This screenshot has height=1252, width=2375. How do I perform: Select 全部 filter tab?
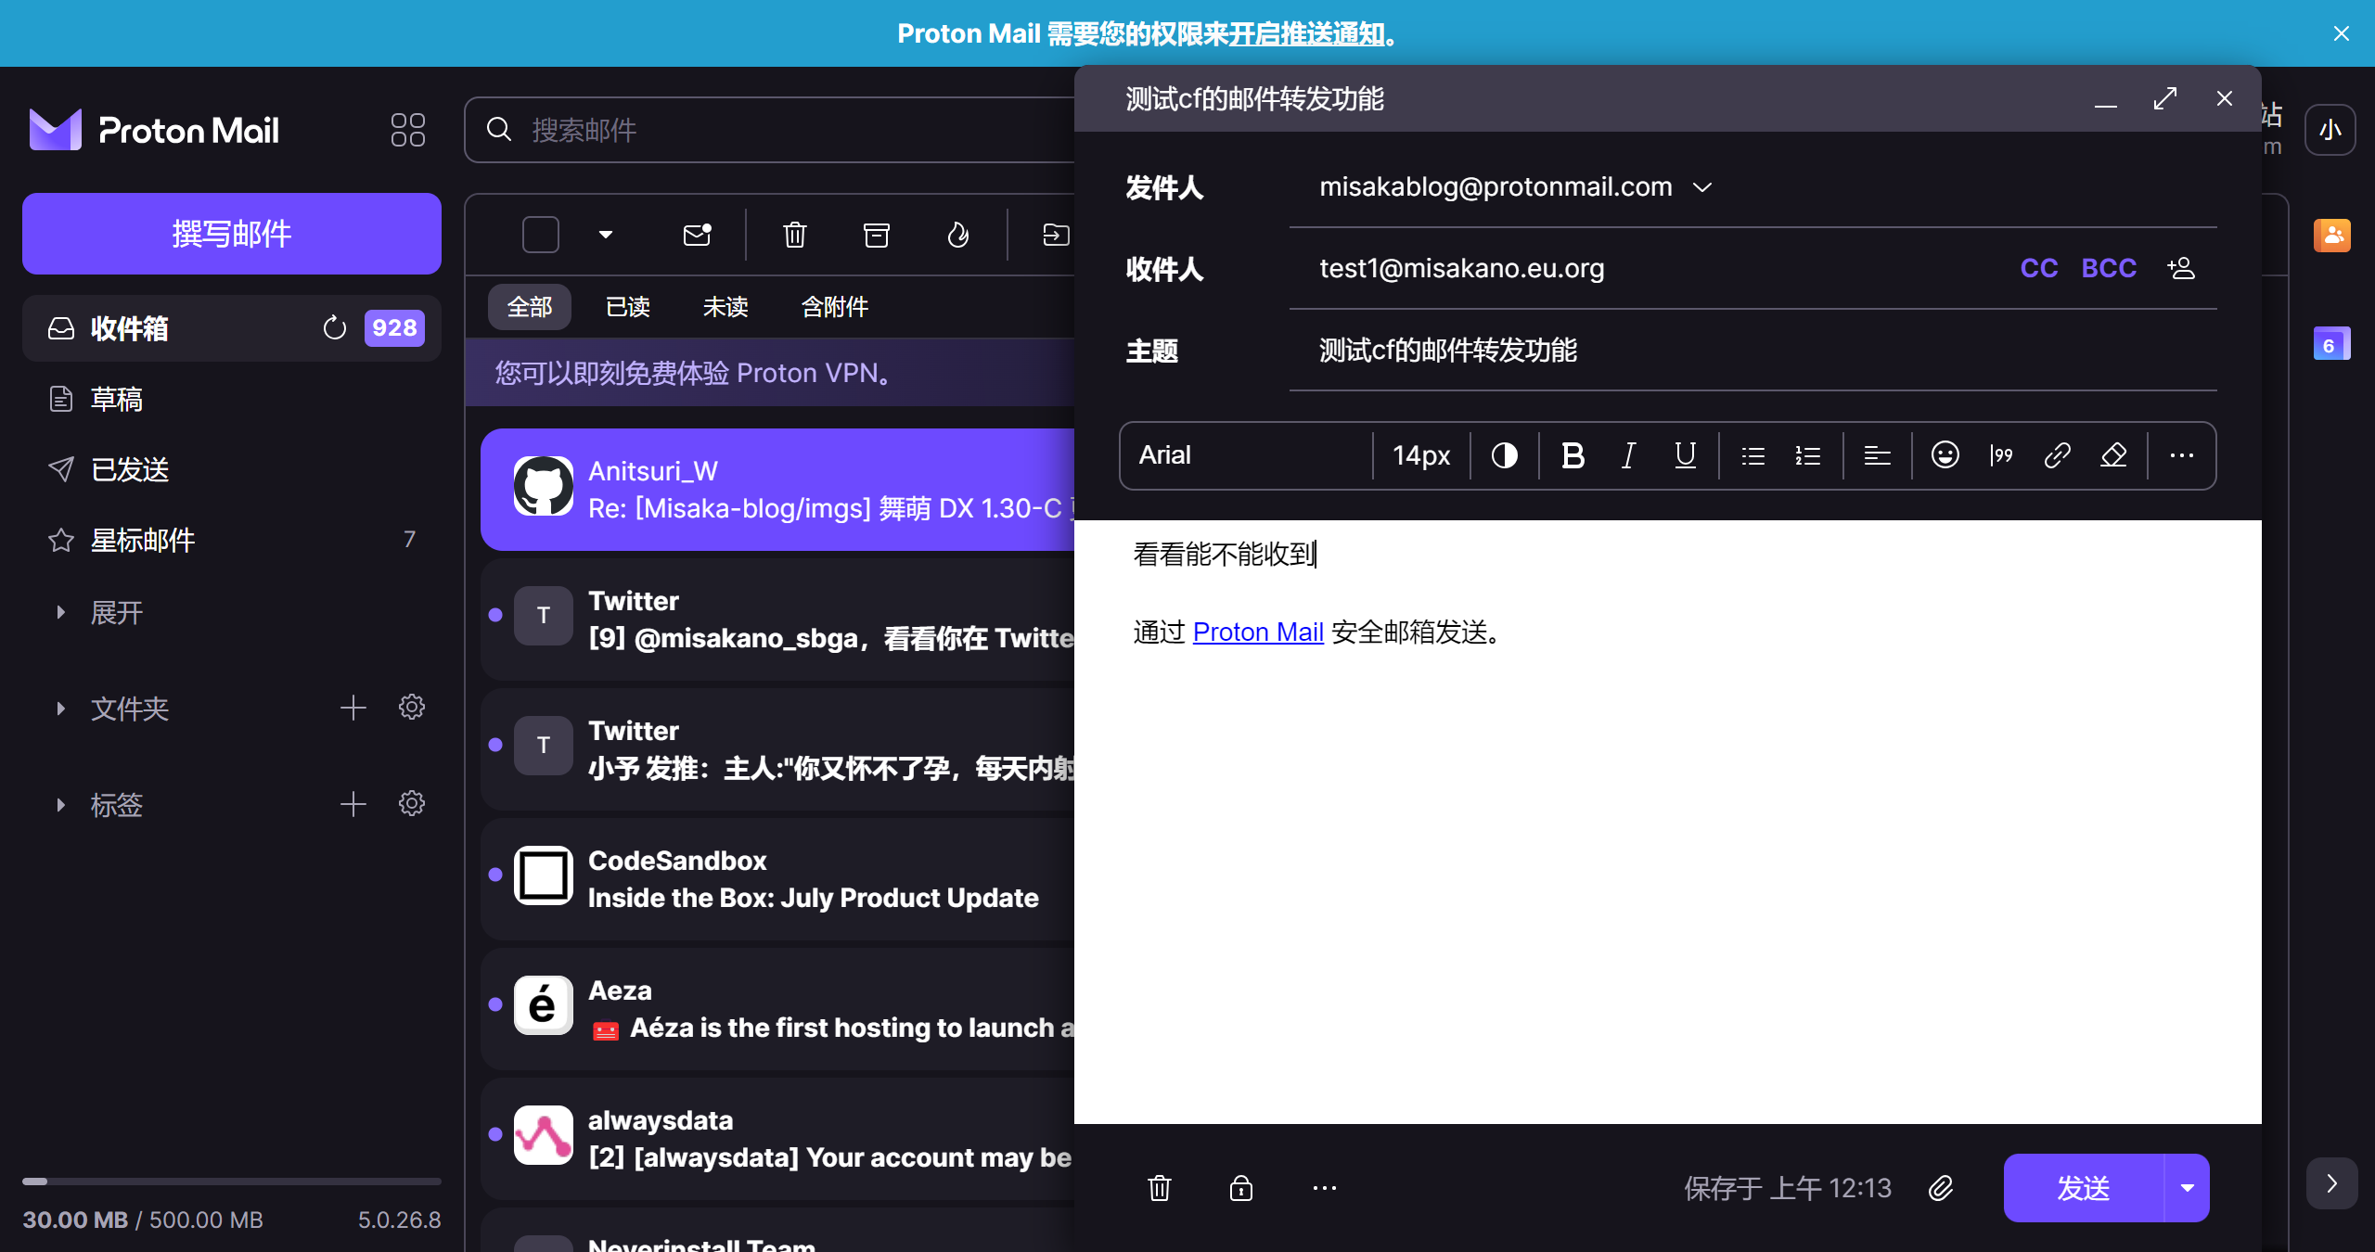tap(530, 307)
